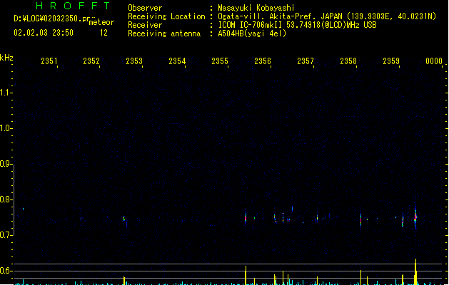This screenshot has width=449, height=285.
Task: Click the 'Receiver' field label
Action: click(145, 25)
